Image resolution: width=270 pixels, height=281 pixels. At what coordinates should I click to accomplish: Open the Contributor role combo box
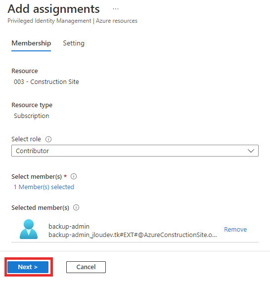click(x=135, y=151)
